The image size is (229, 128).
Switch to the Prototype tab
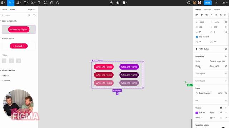tap(208, 10)
